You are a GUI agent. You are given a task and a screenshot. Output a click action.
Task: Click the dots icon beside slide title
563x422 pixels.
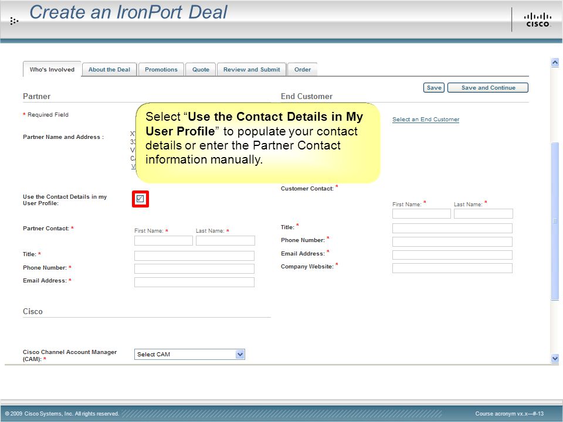pyautogui.click(x=14, y=21)
